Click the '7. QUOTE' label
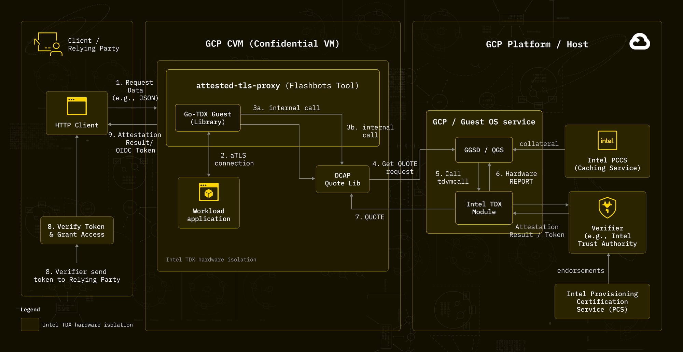 (370, 217)
